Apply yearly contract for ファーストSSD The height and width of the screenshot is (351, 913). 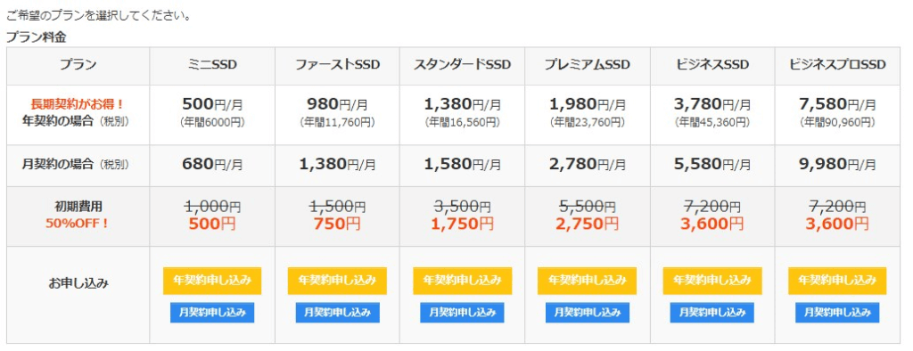tap(337, 281)
